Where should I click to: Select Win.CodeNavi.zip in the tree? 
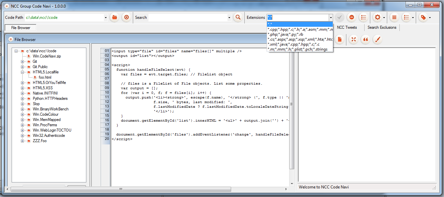(47, 56)
